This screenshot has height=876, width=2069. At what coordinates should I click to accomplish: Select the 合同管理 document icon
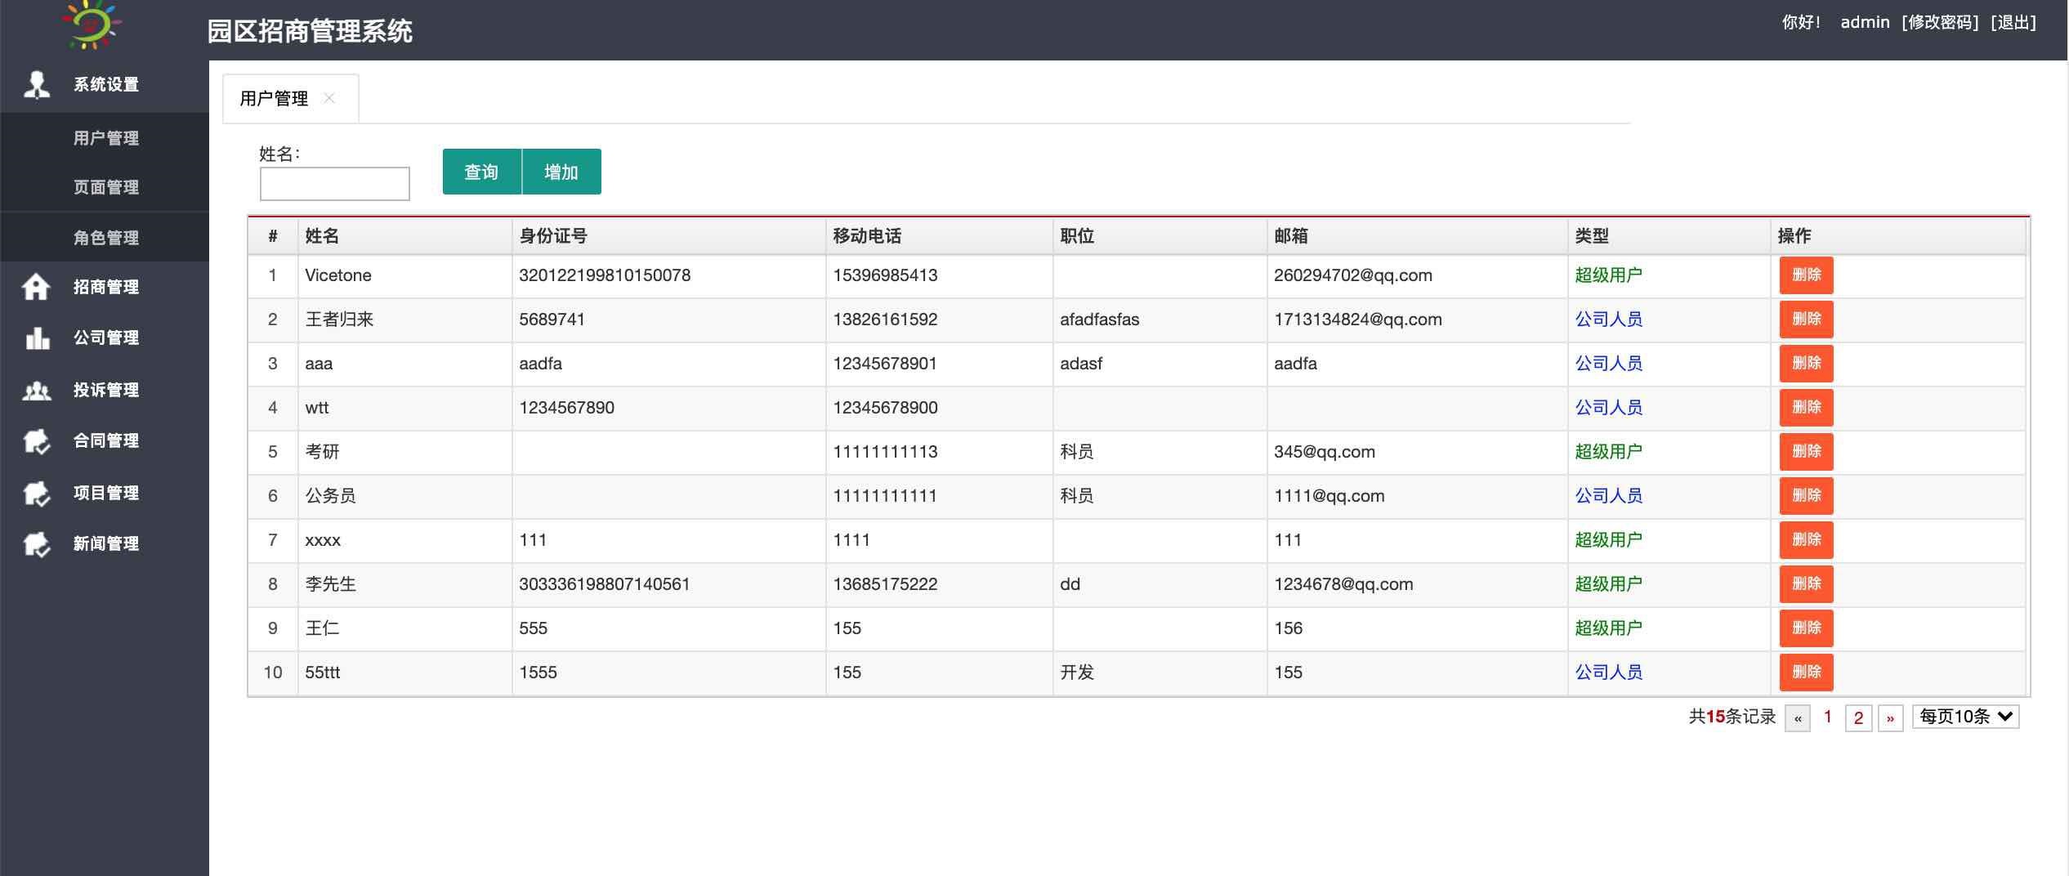[x=36, y=441]
